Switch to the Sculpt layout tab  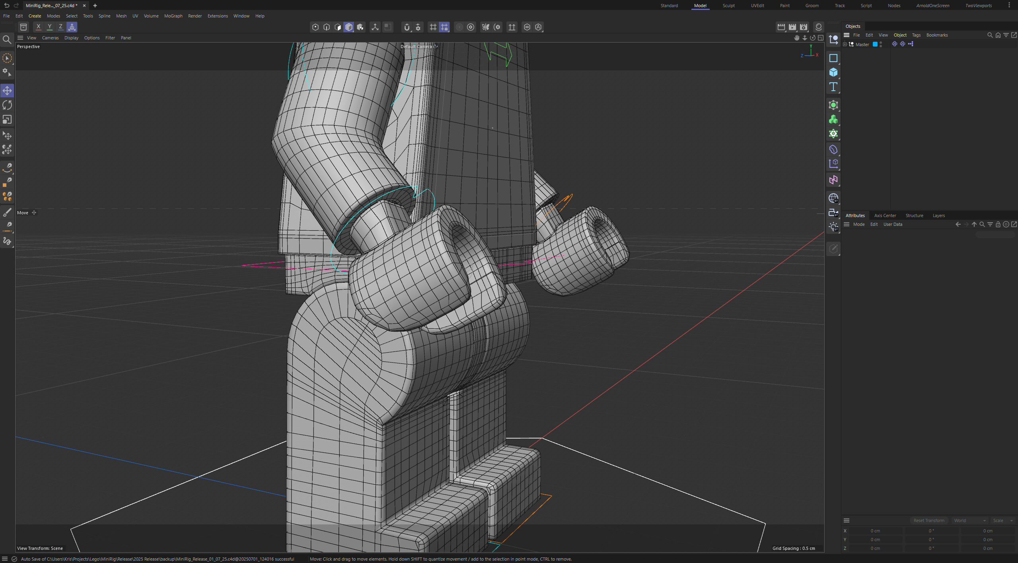click(728, 6)
